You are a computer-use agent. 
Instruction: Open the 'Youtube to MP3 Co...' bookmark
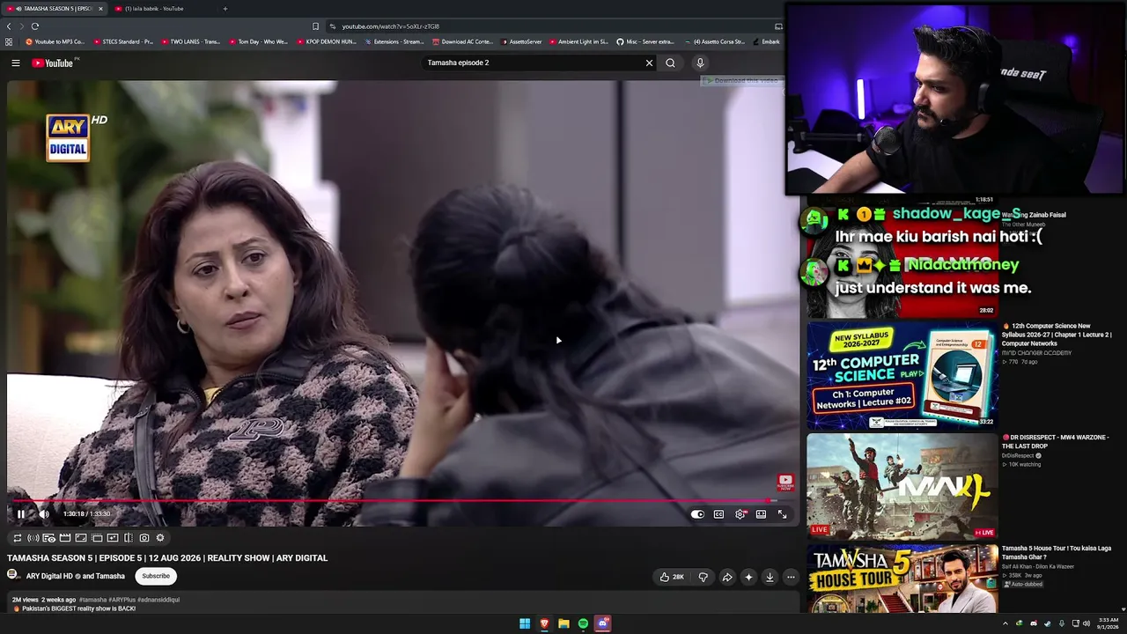pos(55,41)
